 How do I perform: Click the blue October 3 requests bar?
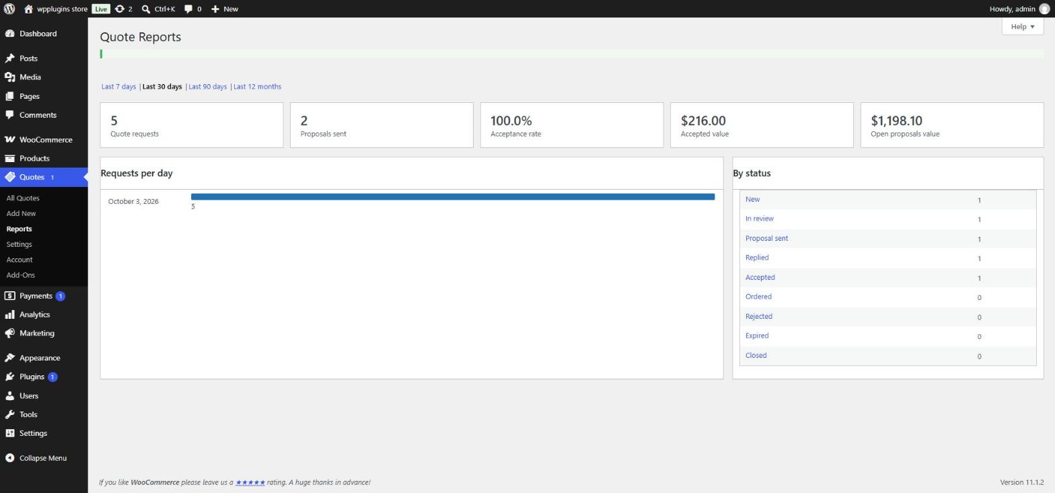point(453,197)
